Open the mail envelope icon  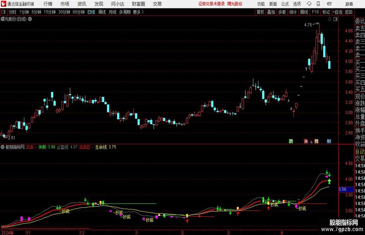point(329,4)
